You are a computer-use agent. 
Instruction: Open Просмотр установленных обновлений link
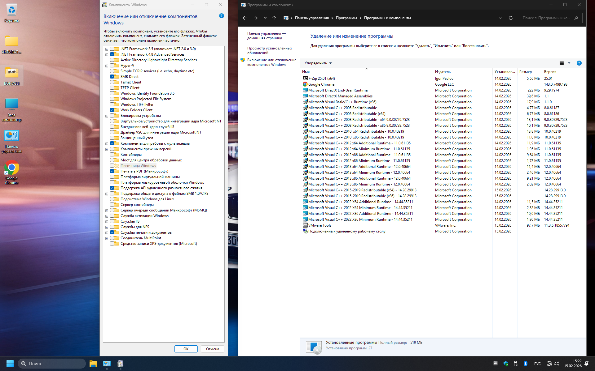(x=269, y=50)
